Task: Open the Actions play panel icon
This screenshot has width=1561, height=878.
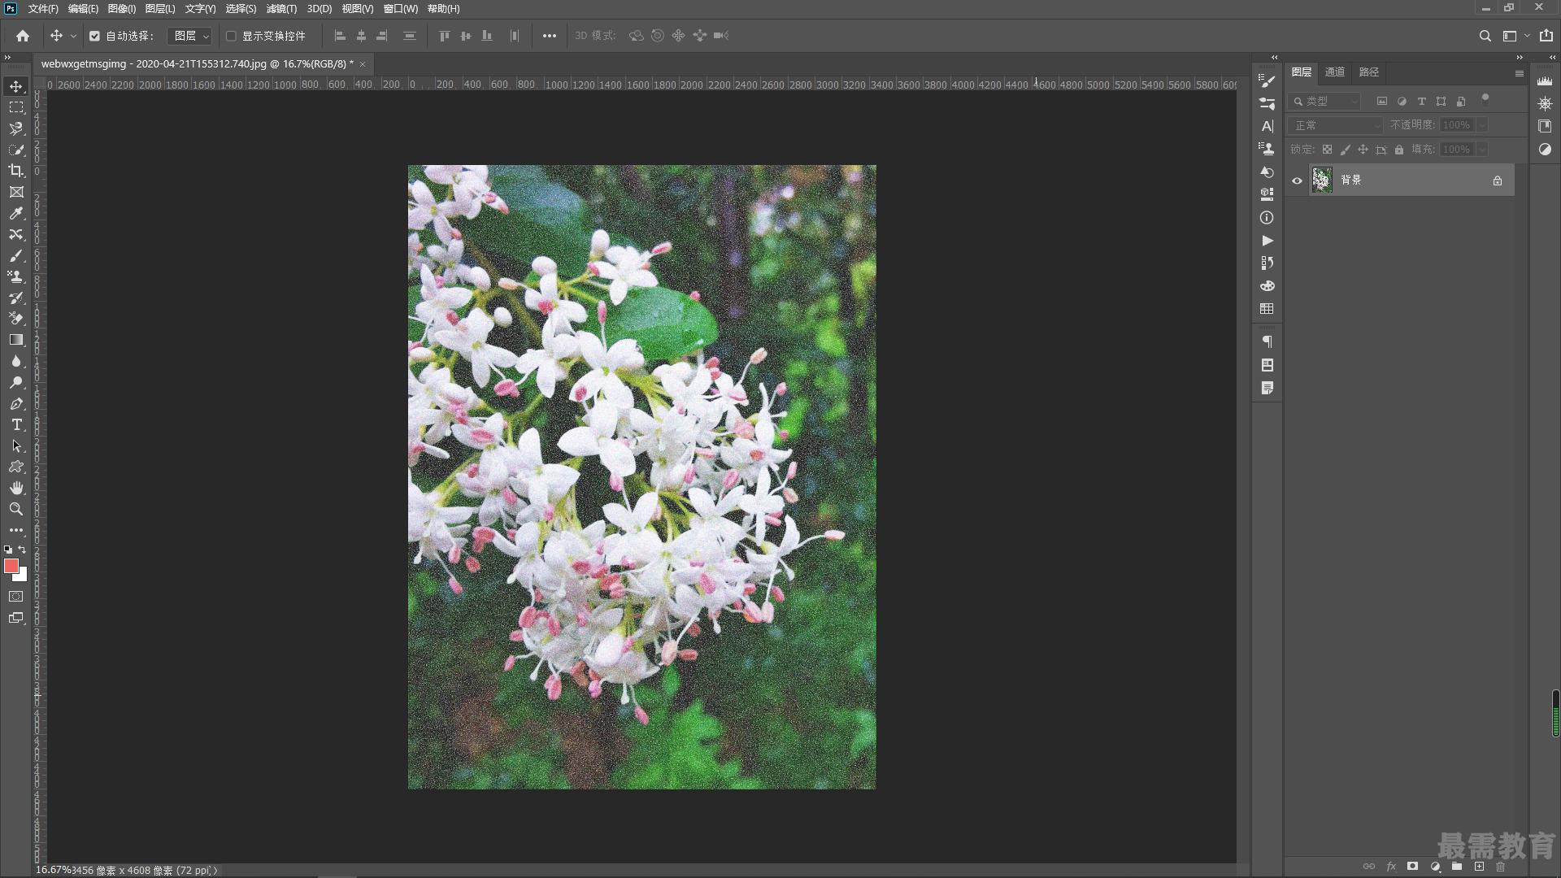Action: point(1267,241)
